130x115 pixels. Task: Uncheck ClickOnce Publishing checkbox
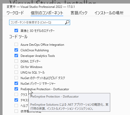pos(16,50)
